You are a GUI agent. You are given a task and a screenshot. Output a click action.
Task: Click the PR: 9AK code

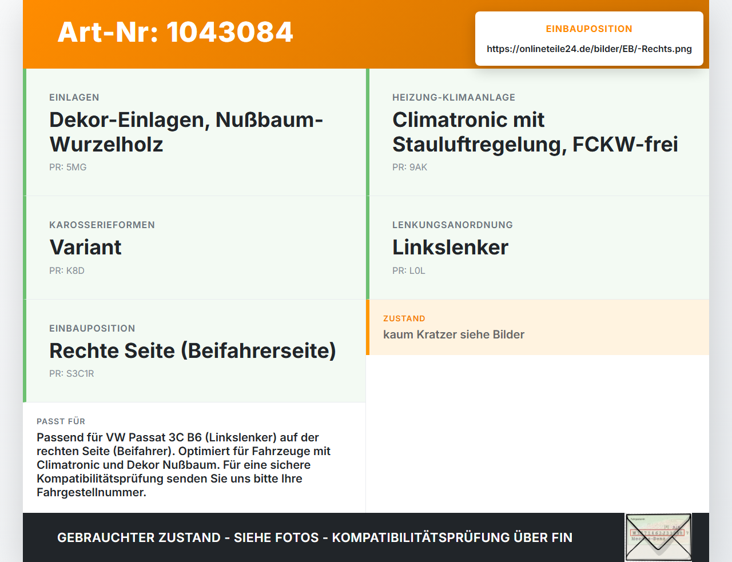coord(409,168)
